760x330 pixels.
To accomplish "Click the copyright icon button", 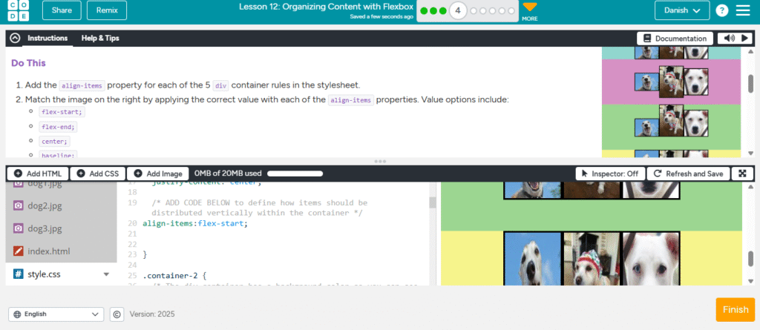I will [117, 314].
